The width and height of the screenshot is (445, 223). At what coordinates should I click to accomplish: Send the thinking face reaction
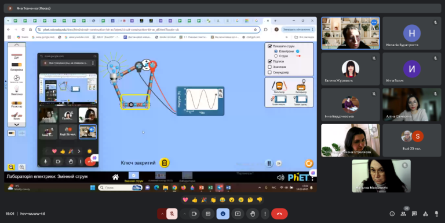(x=250, y=200)
